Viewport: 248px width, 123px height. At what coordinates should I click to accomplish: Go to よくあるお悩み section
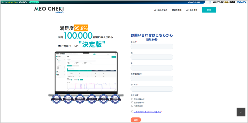[x=161, y=10]
